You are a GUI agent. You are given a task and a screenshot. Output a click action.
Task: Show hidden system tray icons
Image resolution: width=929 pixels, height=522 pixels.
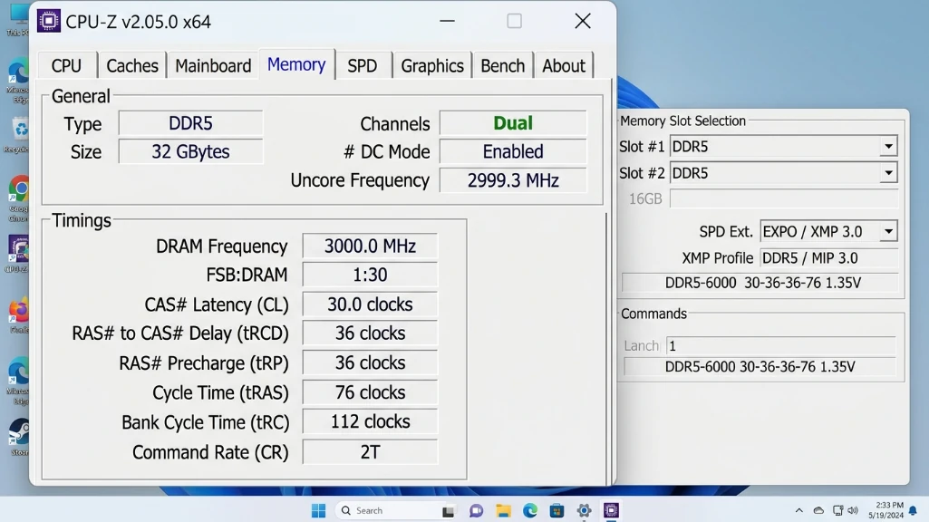(x=798, y=510)
